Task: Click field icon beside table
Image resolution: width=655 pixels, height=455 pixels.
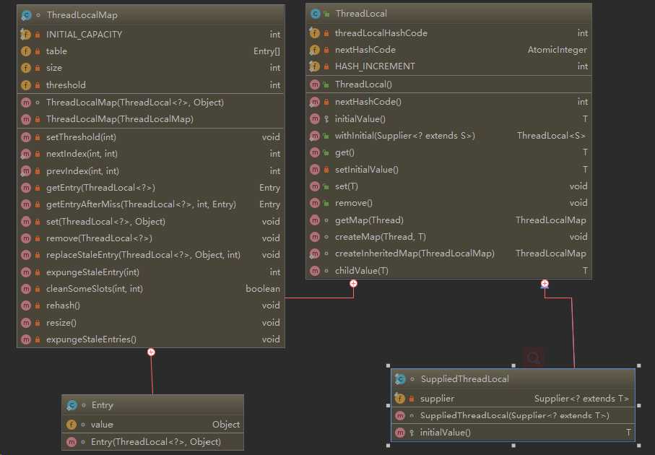Action: pyautogui.click(x=26, y=51)
